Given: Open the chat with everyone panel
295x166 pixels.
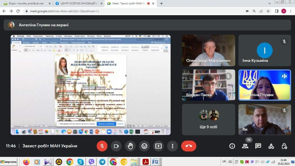Looking at the screenshot, I should [x=258, y=146].
